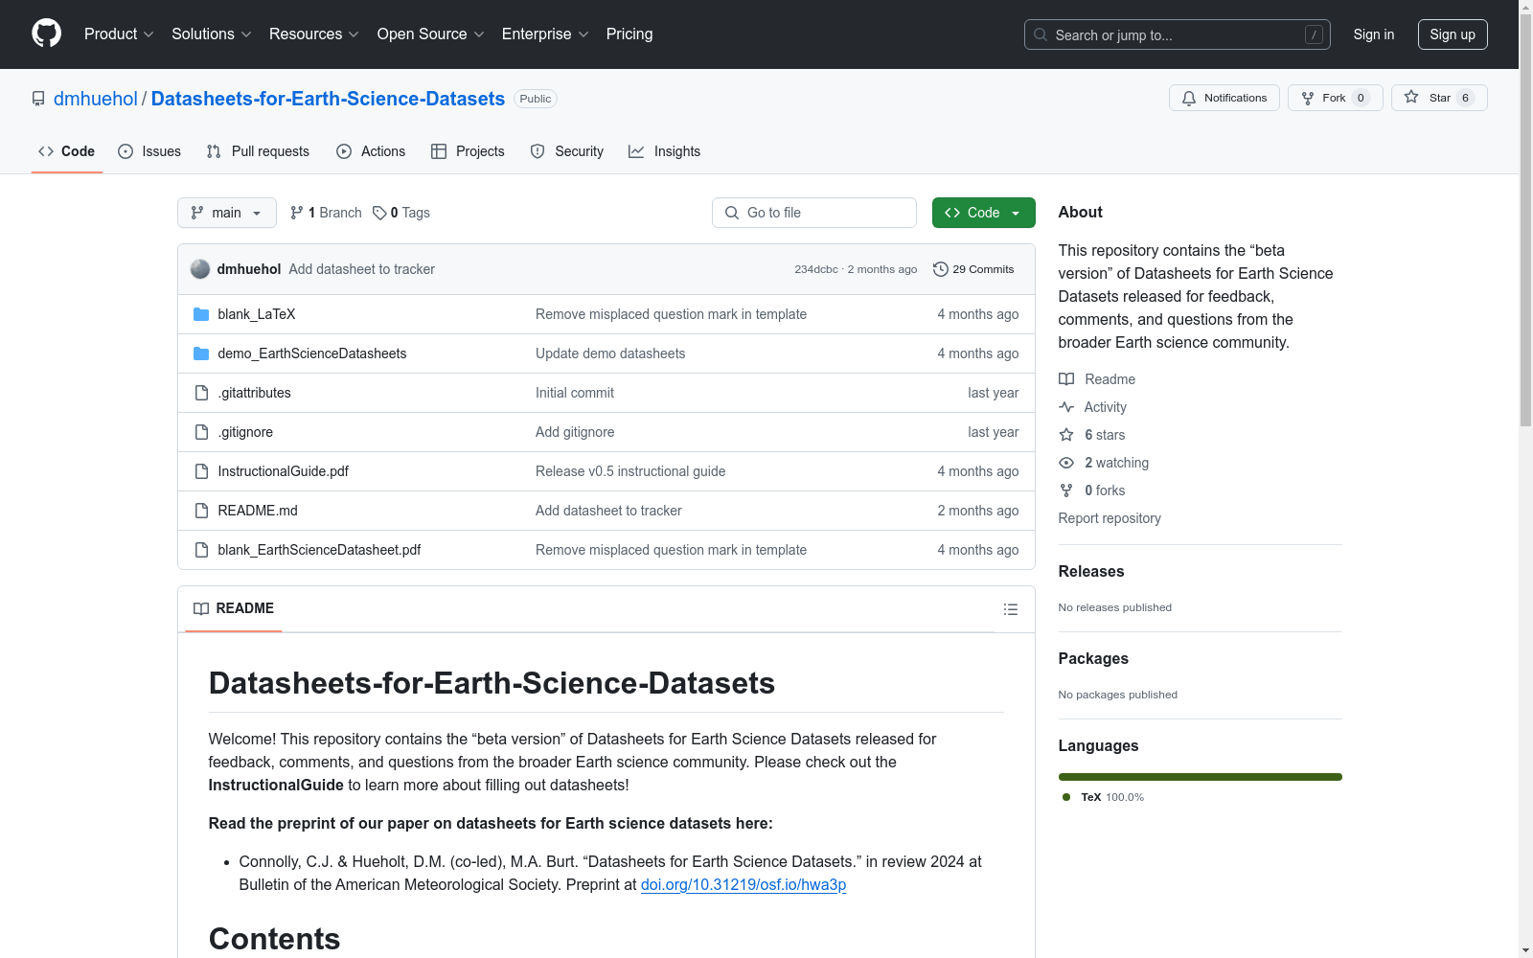The image size is (1533, 958).
Task: Click the blank_EarthScienceDatasheet.pdf file icon
Action: tap(201, 550)
